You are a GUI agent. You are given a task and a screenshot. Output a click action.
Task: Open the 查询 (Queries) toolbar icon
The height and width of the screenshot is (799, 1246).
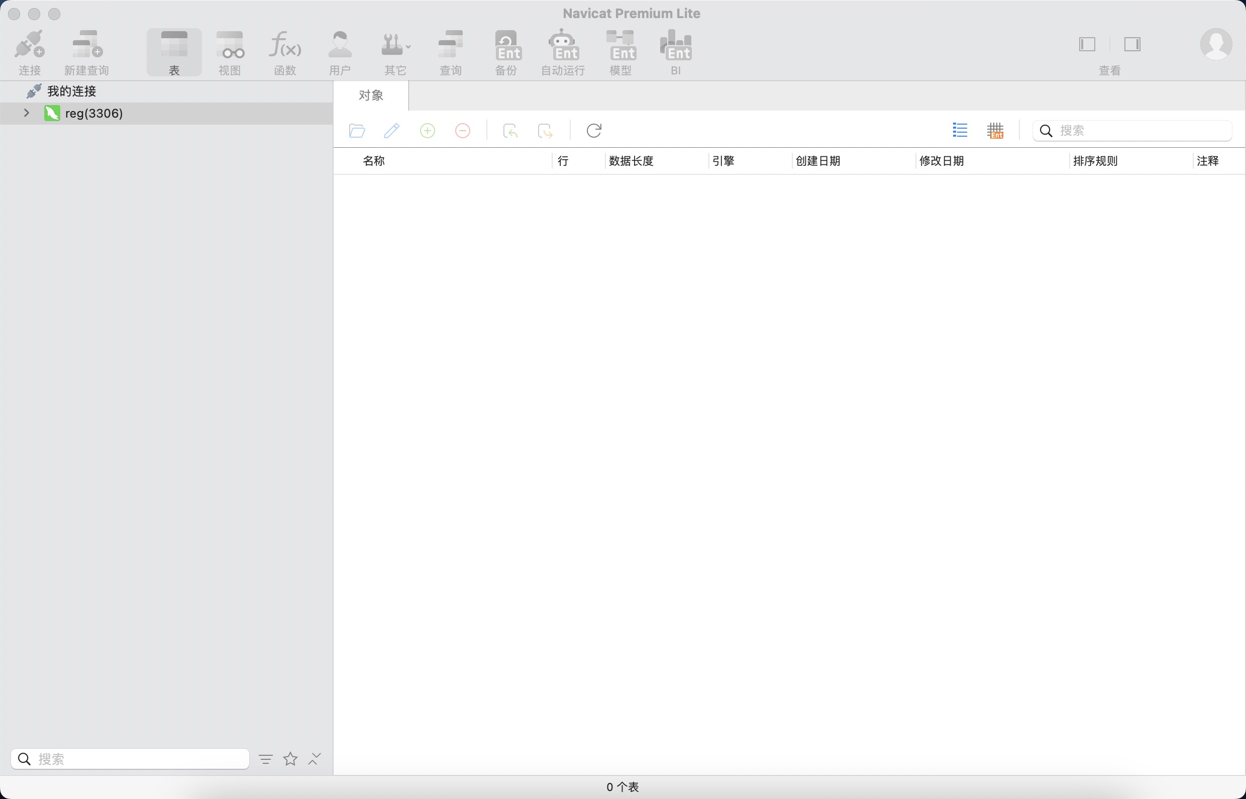[x=450, y=45]
